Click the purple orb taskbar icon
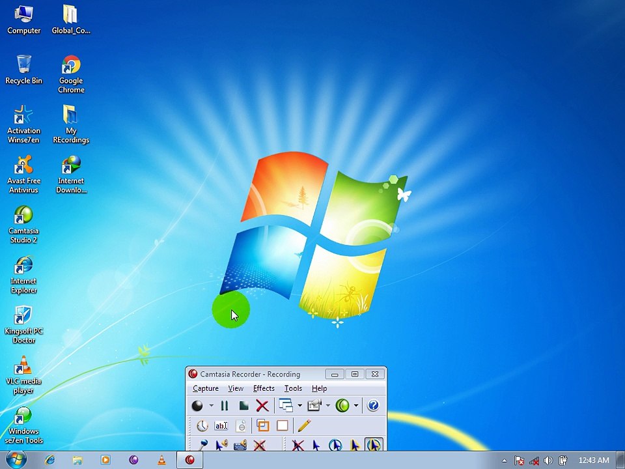The height and width of the screenshot is (469, 625). [x=133, y=461]
